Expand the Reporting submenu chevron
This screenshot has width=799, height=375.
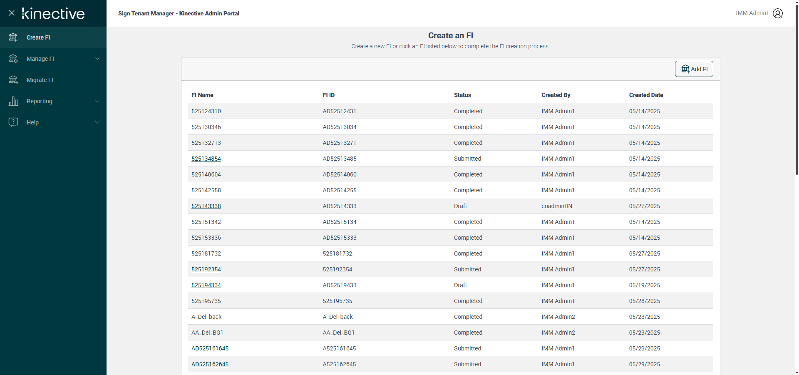97,101
